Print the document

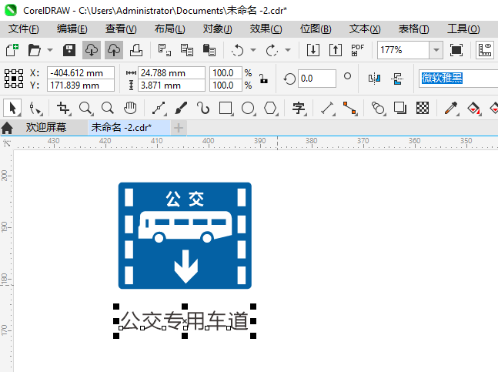tap(136, 50)
